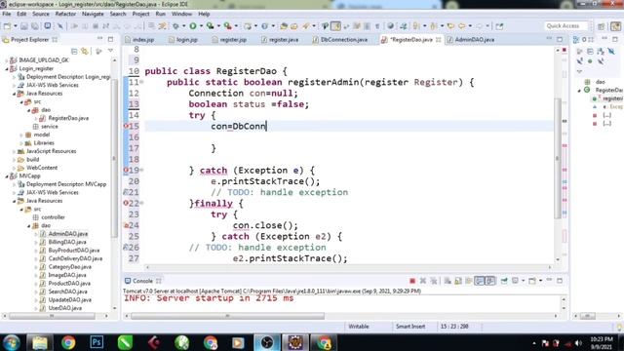
Task: Open the Display Selected Console dropdown
Action: [523, 281]
